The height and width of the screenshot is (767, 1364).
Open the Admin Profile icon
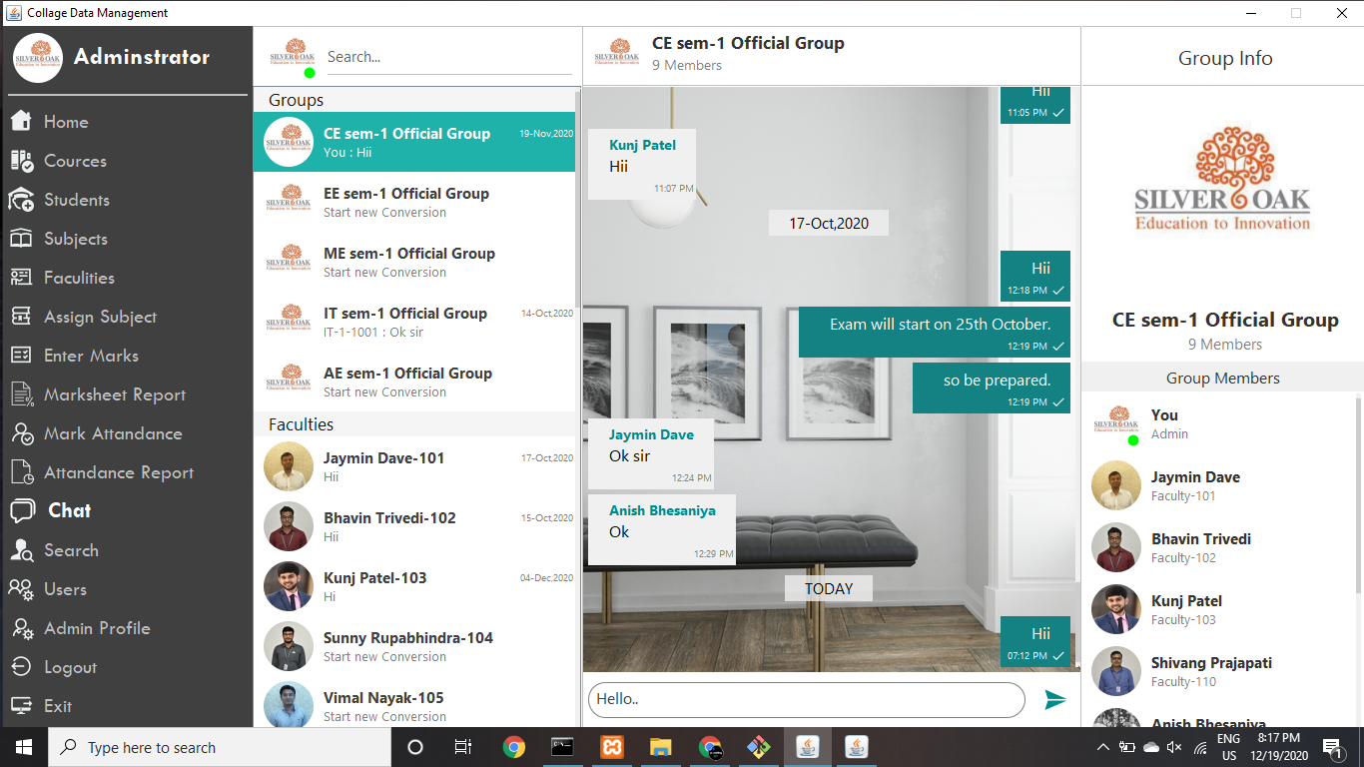click(22, 628)
